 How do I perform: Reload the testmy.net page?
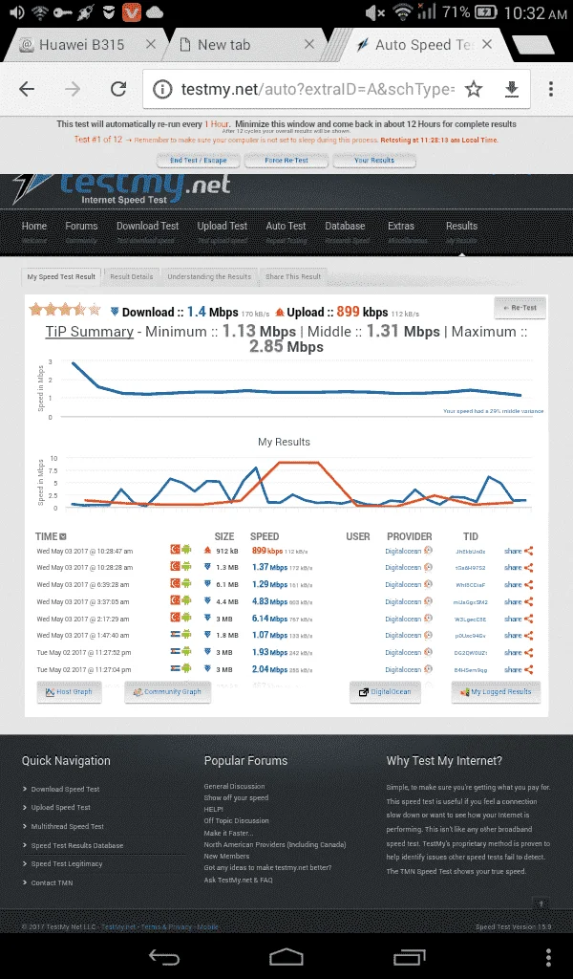[118, 89]
